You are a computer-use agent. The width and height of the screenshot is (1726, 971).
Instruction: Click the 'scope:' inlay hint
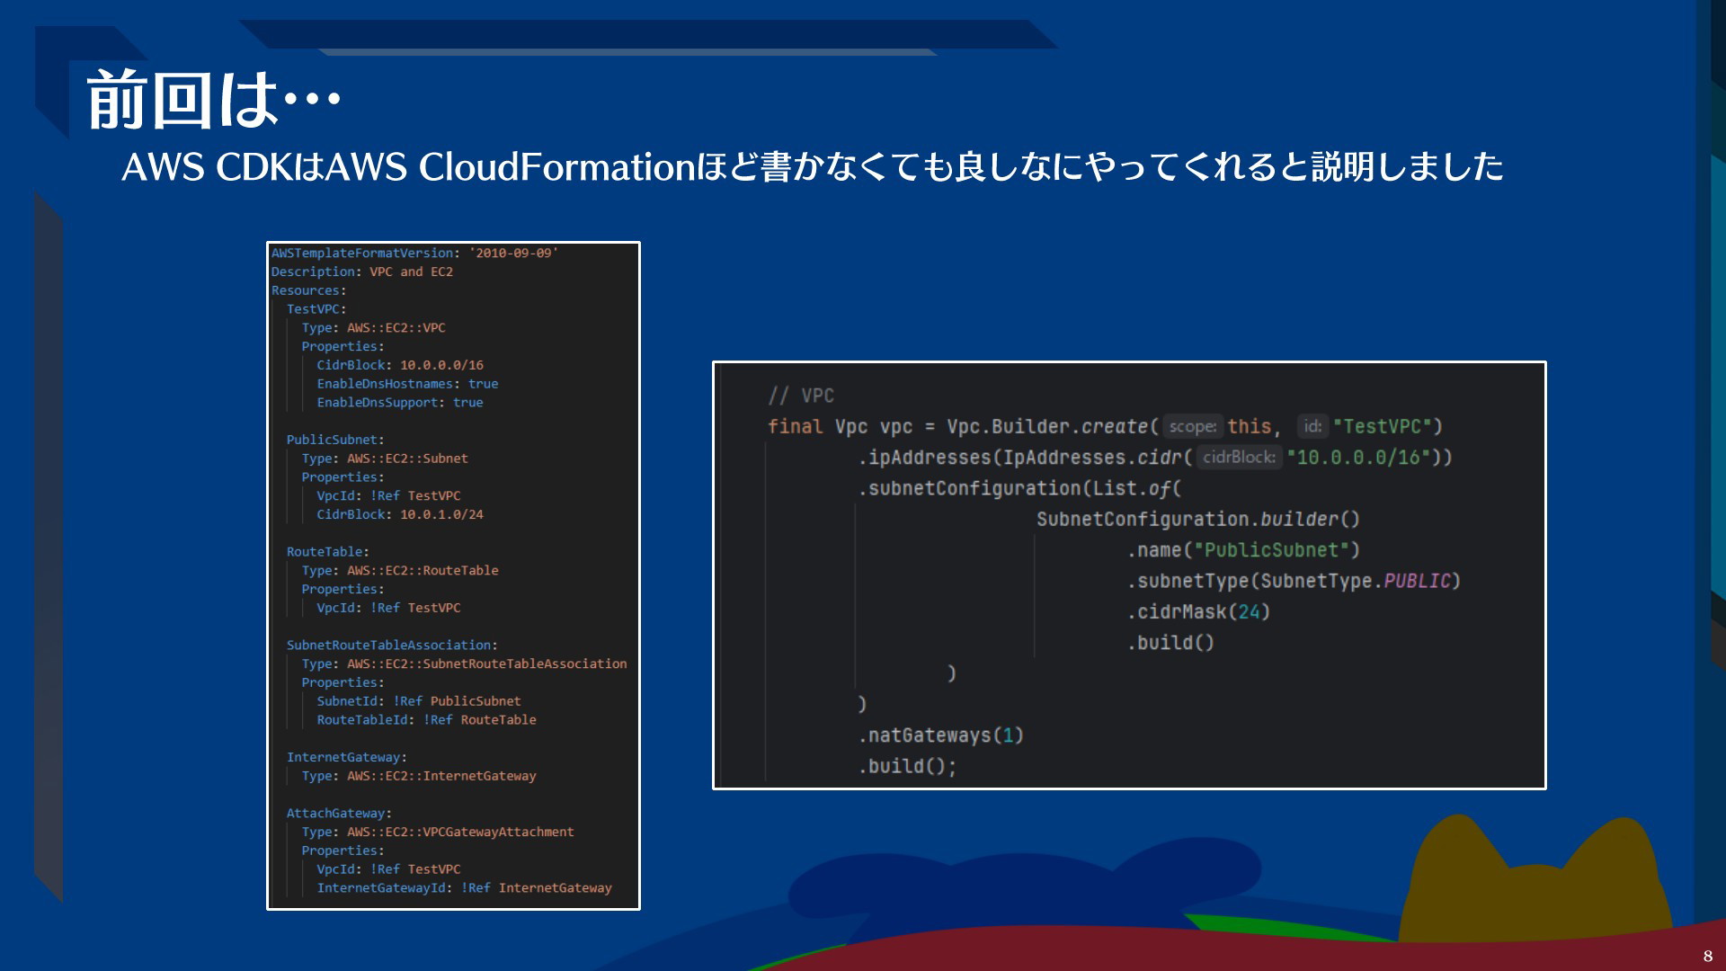click(1193, 427)
